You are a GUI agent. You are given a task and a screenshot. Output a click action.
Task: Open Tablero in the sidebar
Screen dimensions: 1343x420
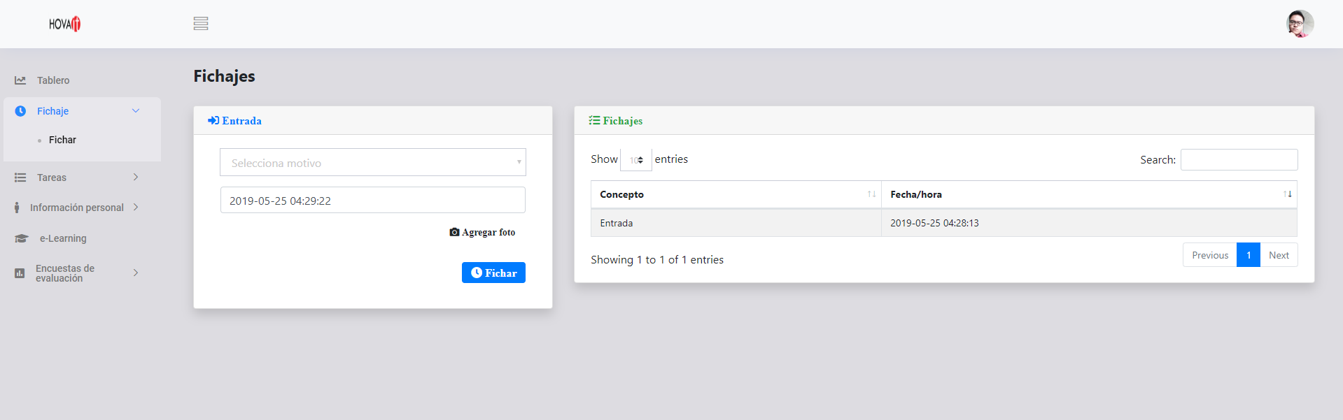53,80
